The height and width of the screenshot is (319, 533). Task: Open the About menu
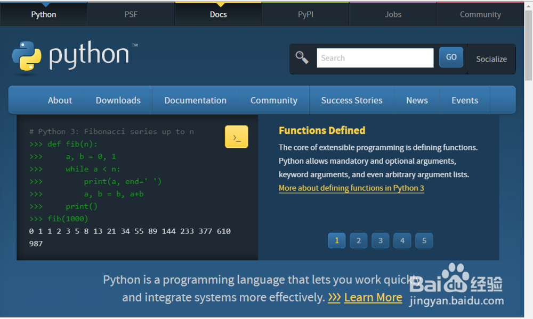(60, 100)
